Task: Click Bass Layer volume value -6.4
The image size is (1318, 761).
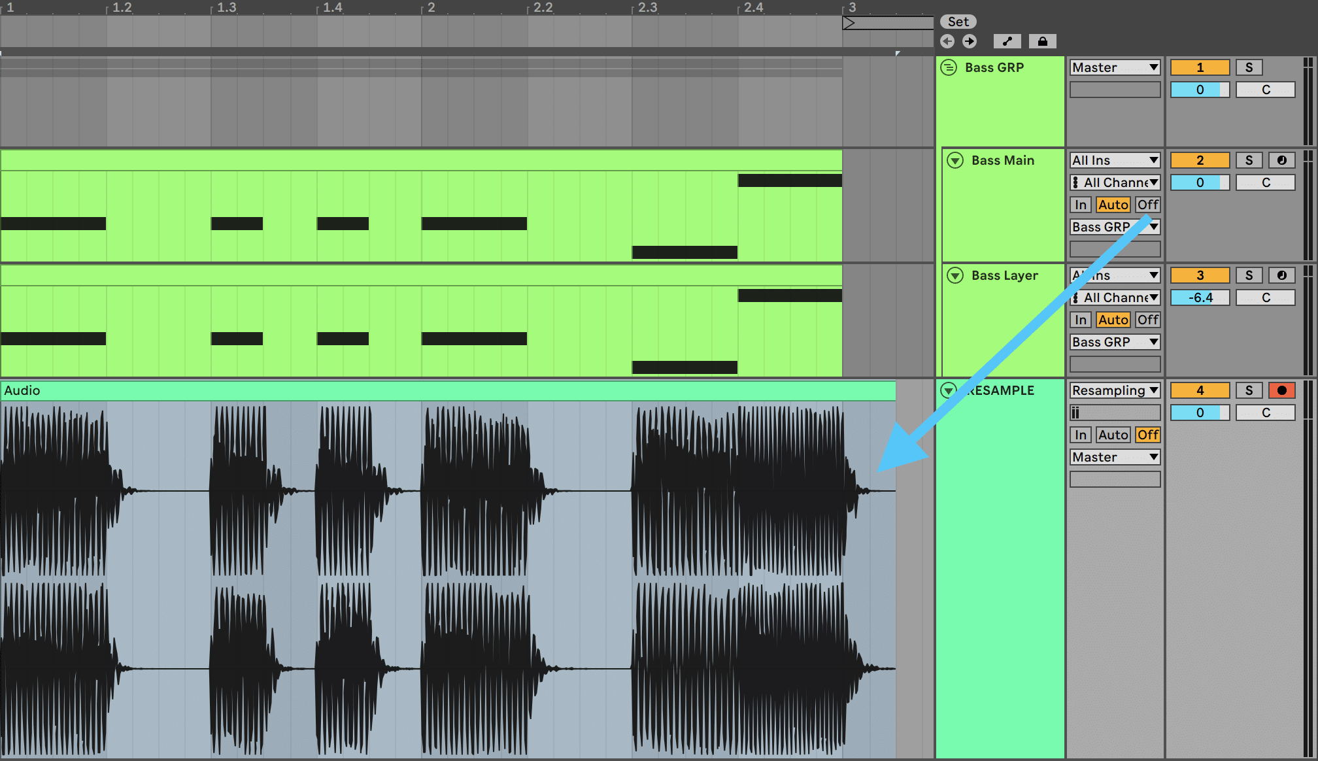Action: pos(1200,297)
